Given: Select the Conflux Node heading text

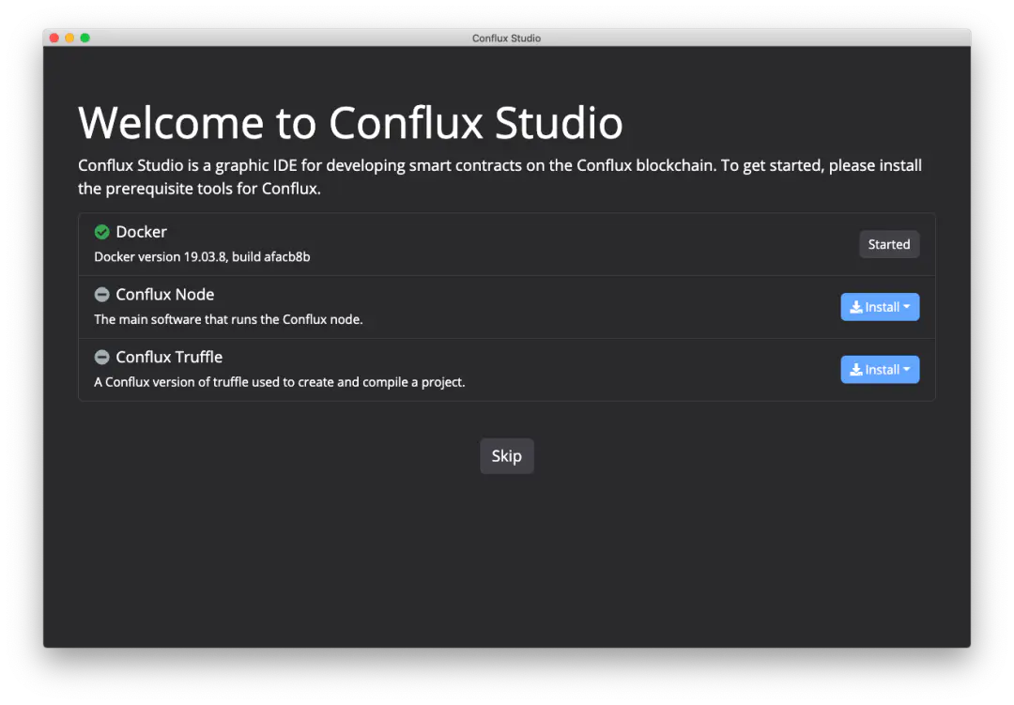Looking at the screenshot, I should click(165, 294).
